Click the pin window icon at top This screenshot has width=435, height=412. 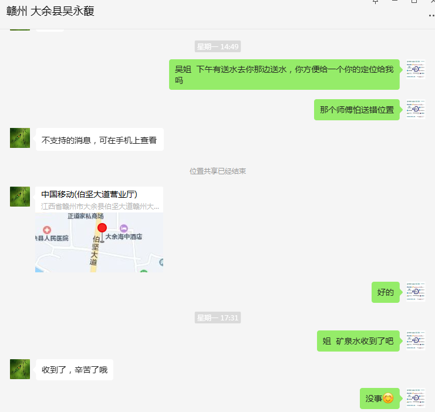tap(375, 2)
